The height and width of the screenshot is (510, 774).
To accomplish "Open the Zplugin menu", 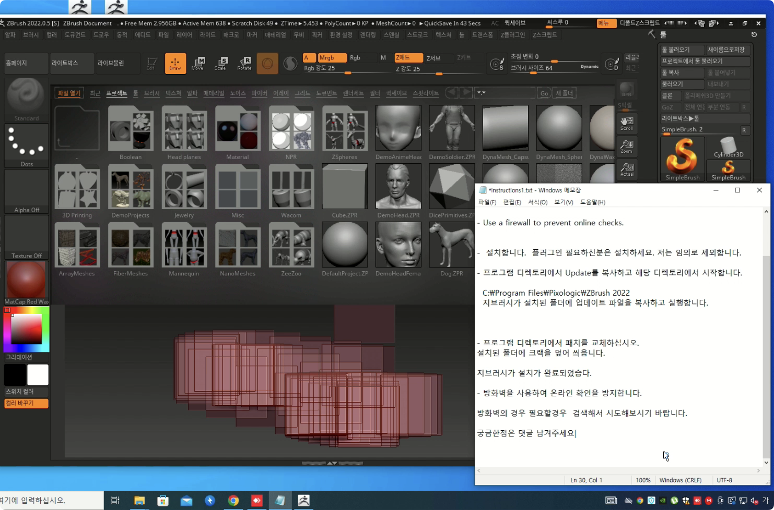I will [513, 34].
